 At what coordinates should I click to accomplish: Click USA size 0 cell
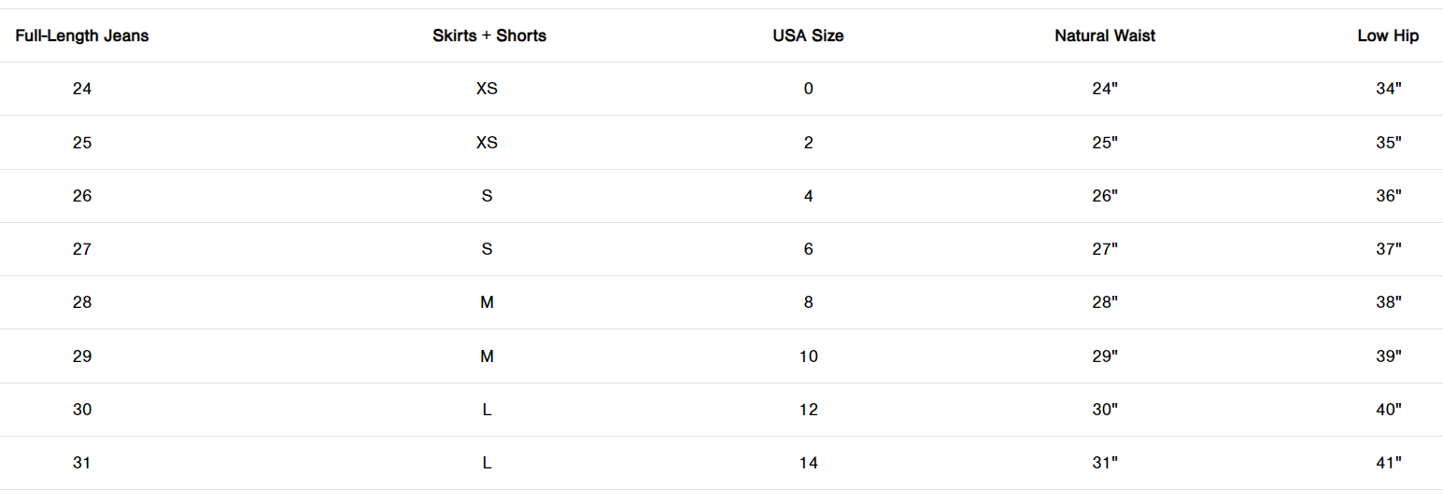808,90
